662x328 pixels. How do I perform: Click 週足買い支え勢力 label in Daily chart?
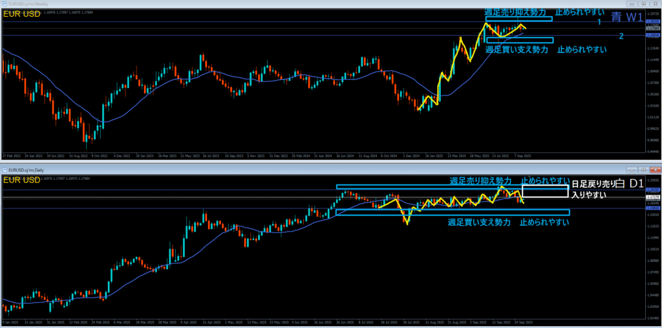pos(479,223)
